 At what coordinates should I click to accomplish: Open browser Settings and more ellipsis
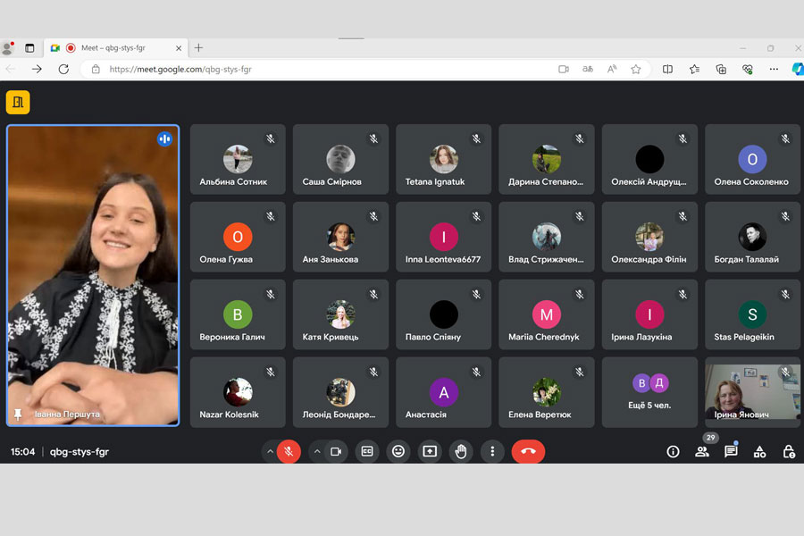click(774, 70)
